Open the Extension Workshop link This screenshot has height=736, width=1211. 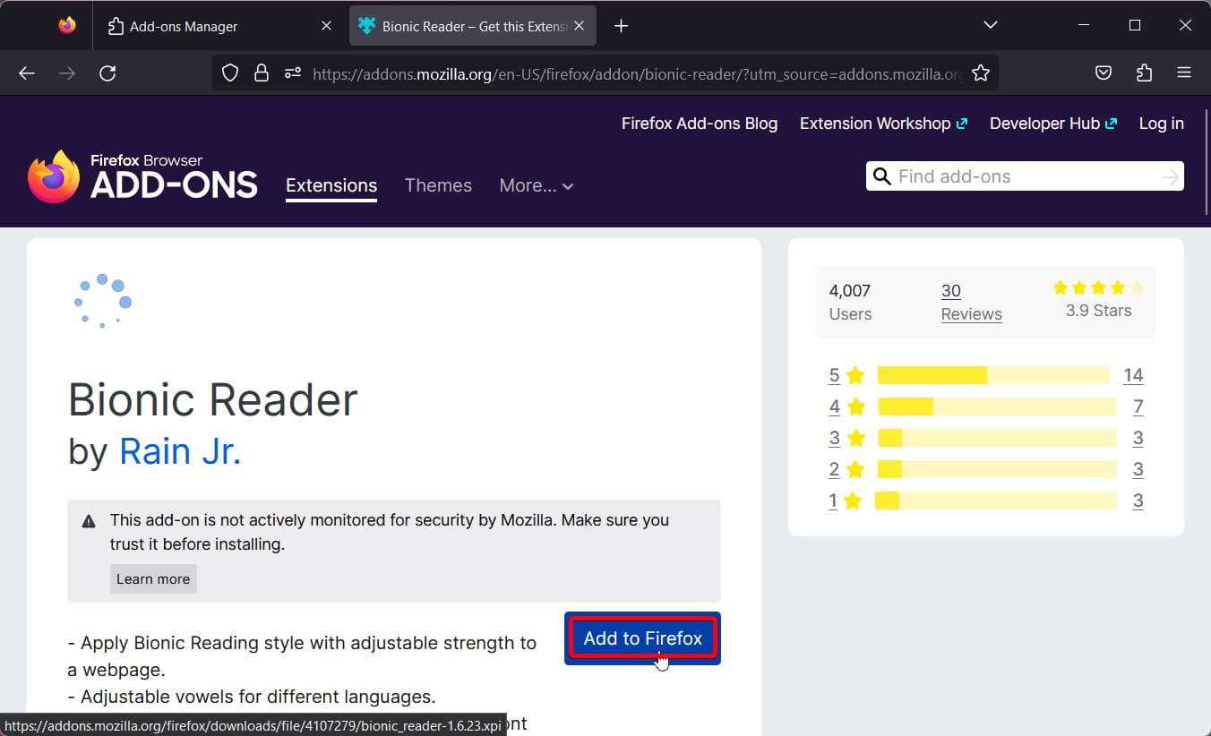point(883,124)
